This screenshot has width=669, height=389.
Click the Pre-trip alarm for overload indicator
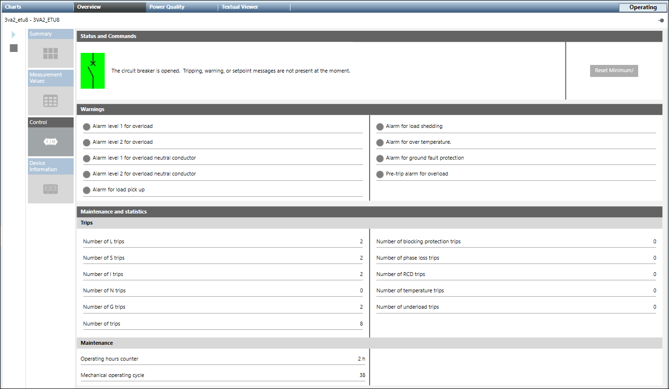380,175
